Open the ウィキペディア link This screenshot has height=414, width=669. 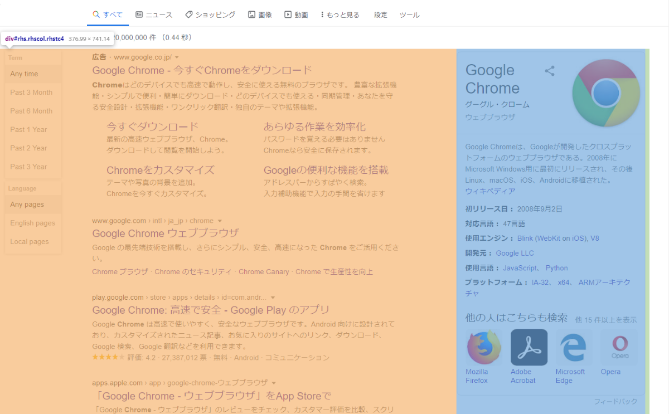490,191
